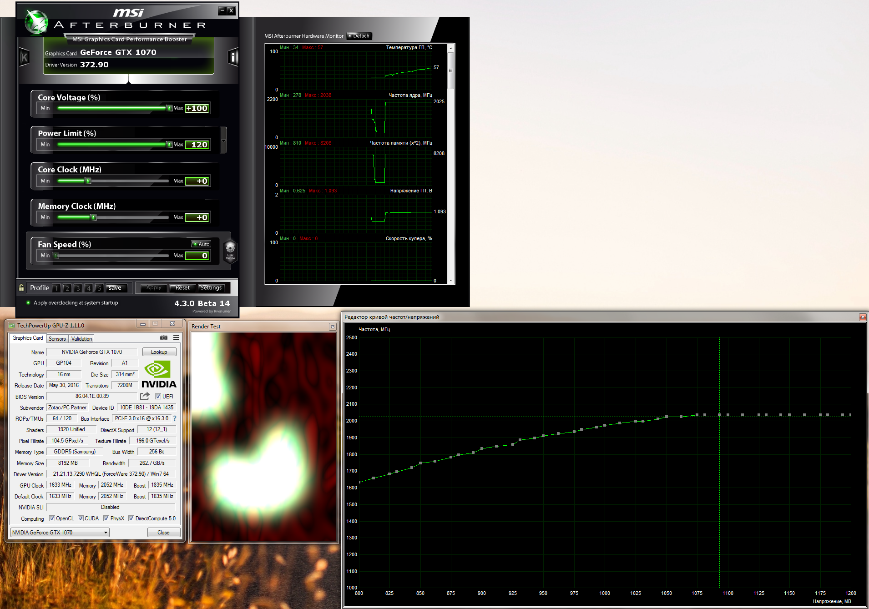Select profile slot 3 in Afterburner
The height and width of the screenshot is (609, 869).
point(78,288)
